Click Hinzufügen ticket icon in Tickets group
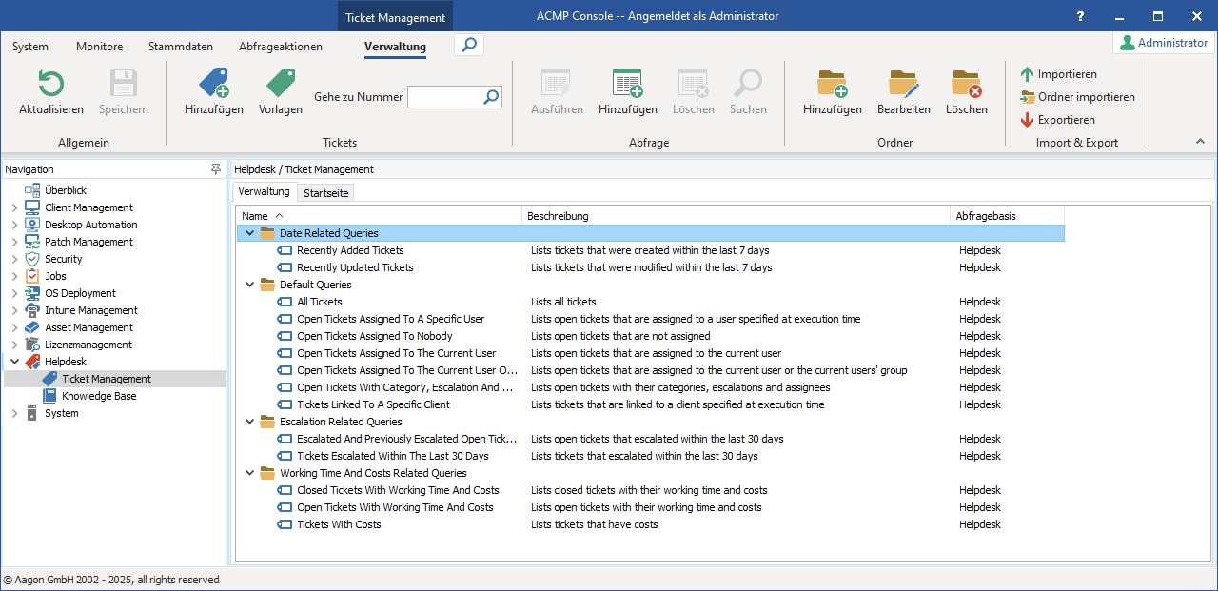1218x591 pixels. click(213, 84)
